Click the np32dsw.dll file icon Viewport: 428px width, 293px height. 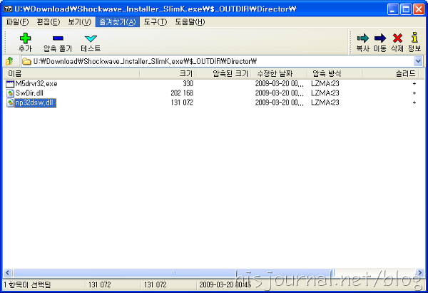coord(10,103)
